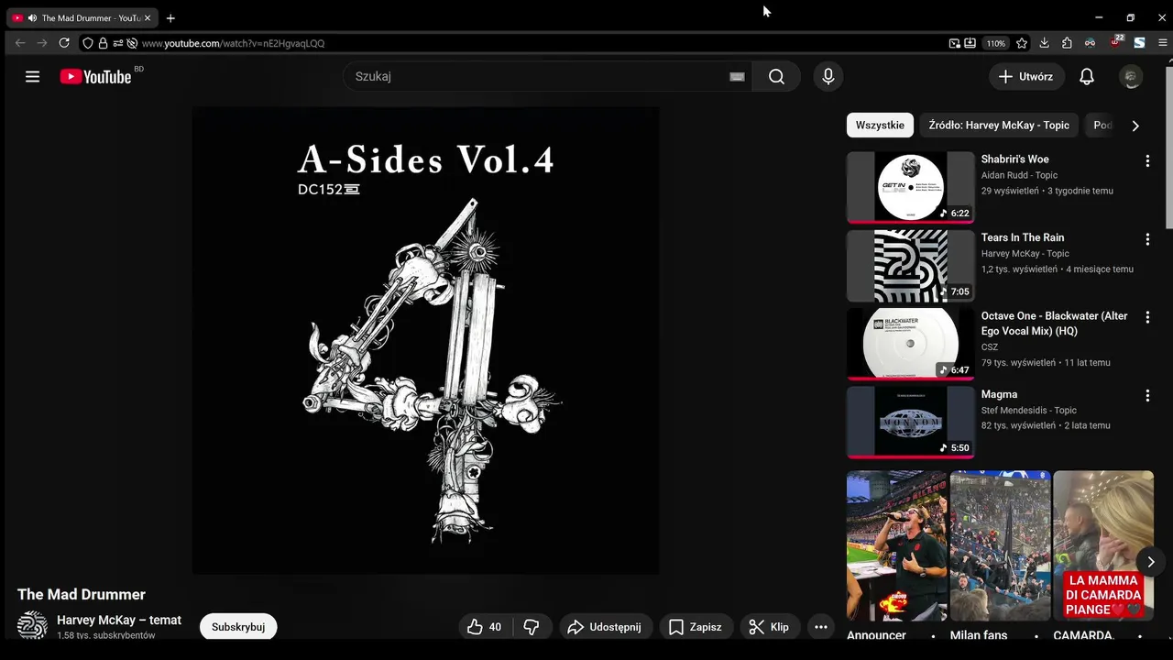Open the browser extensions puzzle icon
The width and height of the screenshot is (1173, 660).
(x=1068, y=43)
